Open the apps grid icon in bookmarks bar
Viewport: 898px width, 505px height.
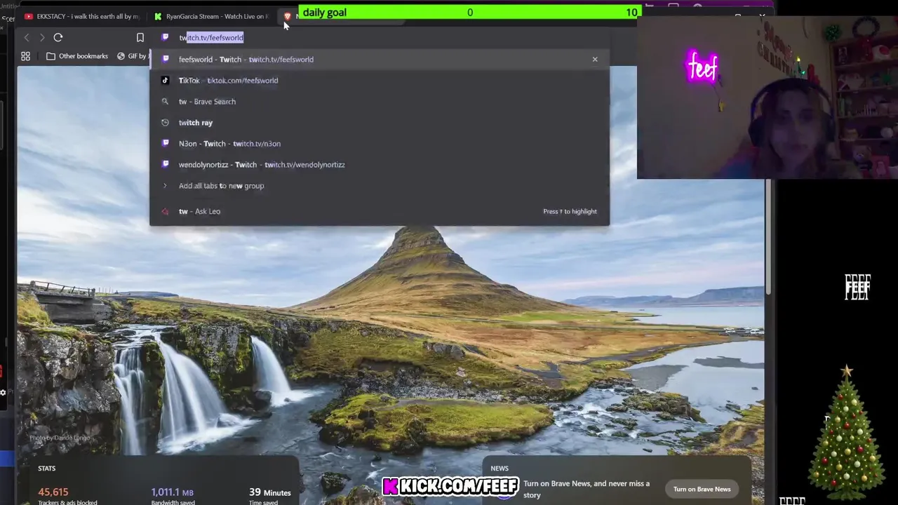click(26, 56)
